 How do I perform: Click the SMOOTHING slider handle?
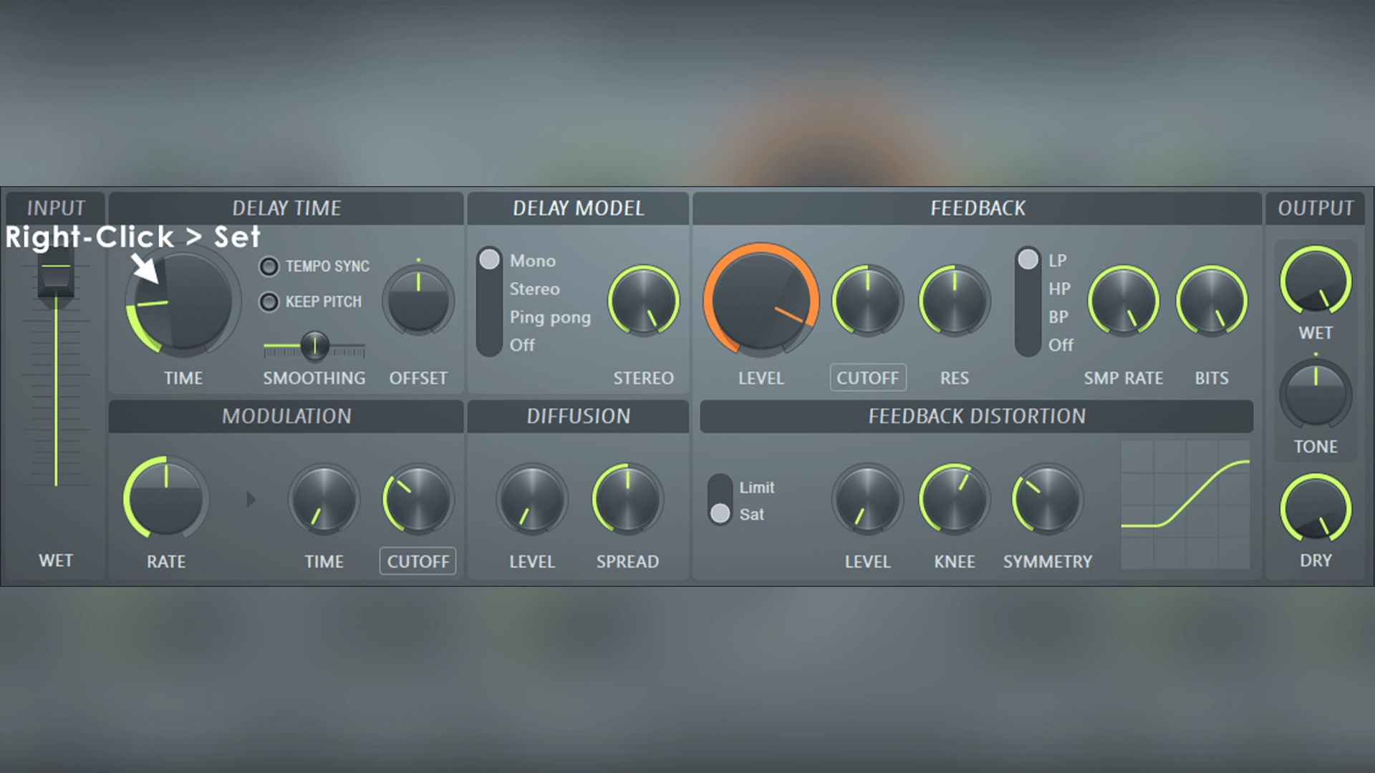point(314,346)
